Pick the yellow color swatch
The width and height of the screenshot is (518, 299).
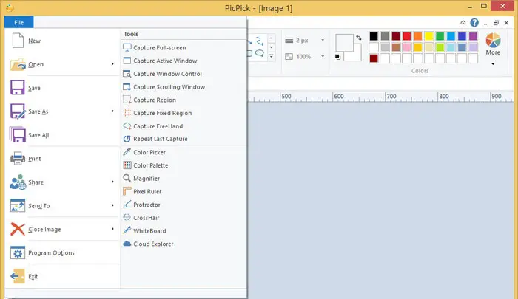[x=428, y=36]
